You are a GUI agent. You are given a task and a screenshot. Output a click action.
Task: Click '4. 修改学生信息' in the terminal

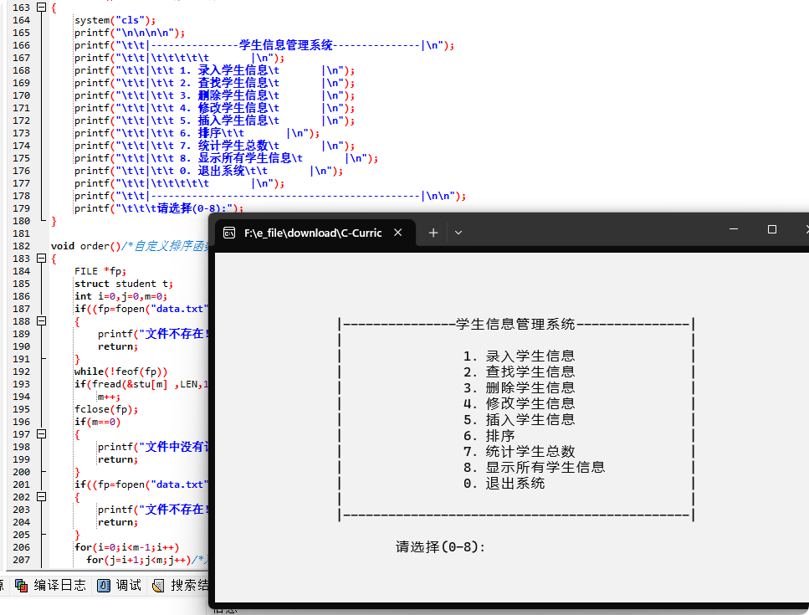[519, 404]
